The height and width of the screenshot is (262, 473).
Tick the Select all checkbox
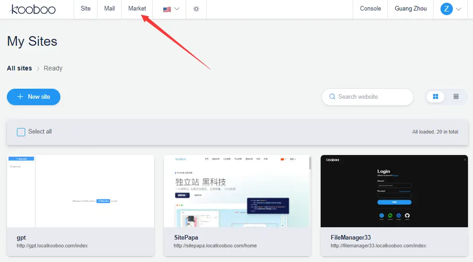(21, 132)
